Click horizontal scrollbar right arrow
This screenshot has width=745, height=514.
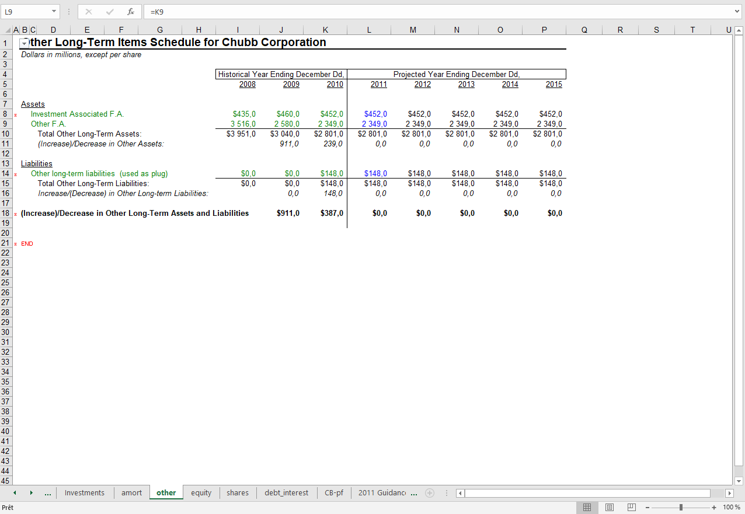tap(729, 493)
